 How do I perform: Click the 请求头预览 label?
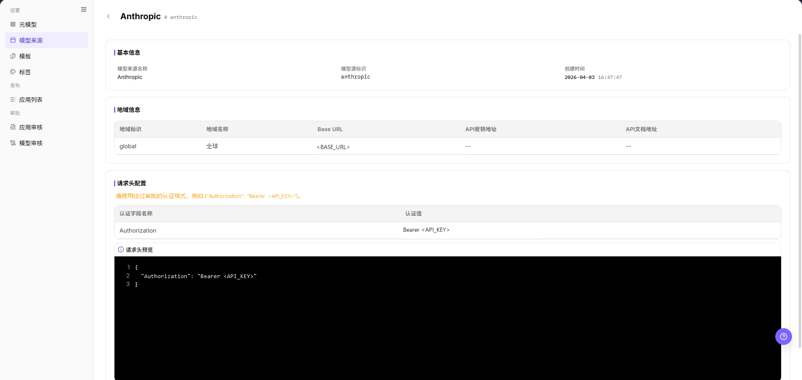tap(139, 250)
